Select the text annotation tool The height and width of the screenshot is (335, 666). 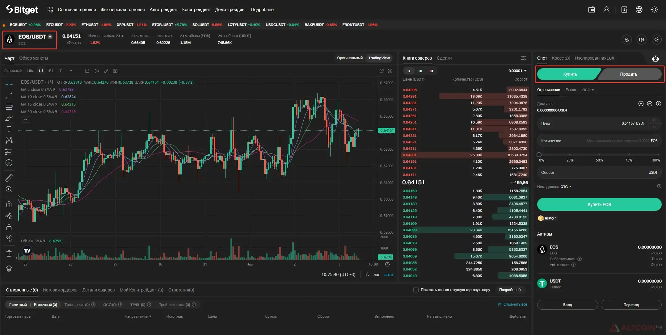[x=9, y=129]
